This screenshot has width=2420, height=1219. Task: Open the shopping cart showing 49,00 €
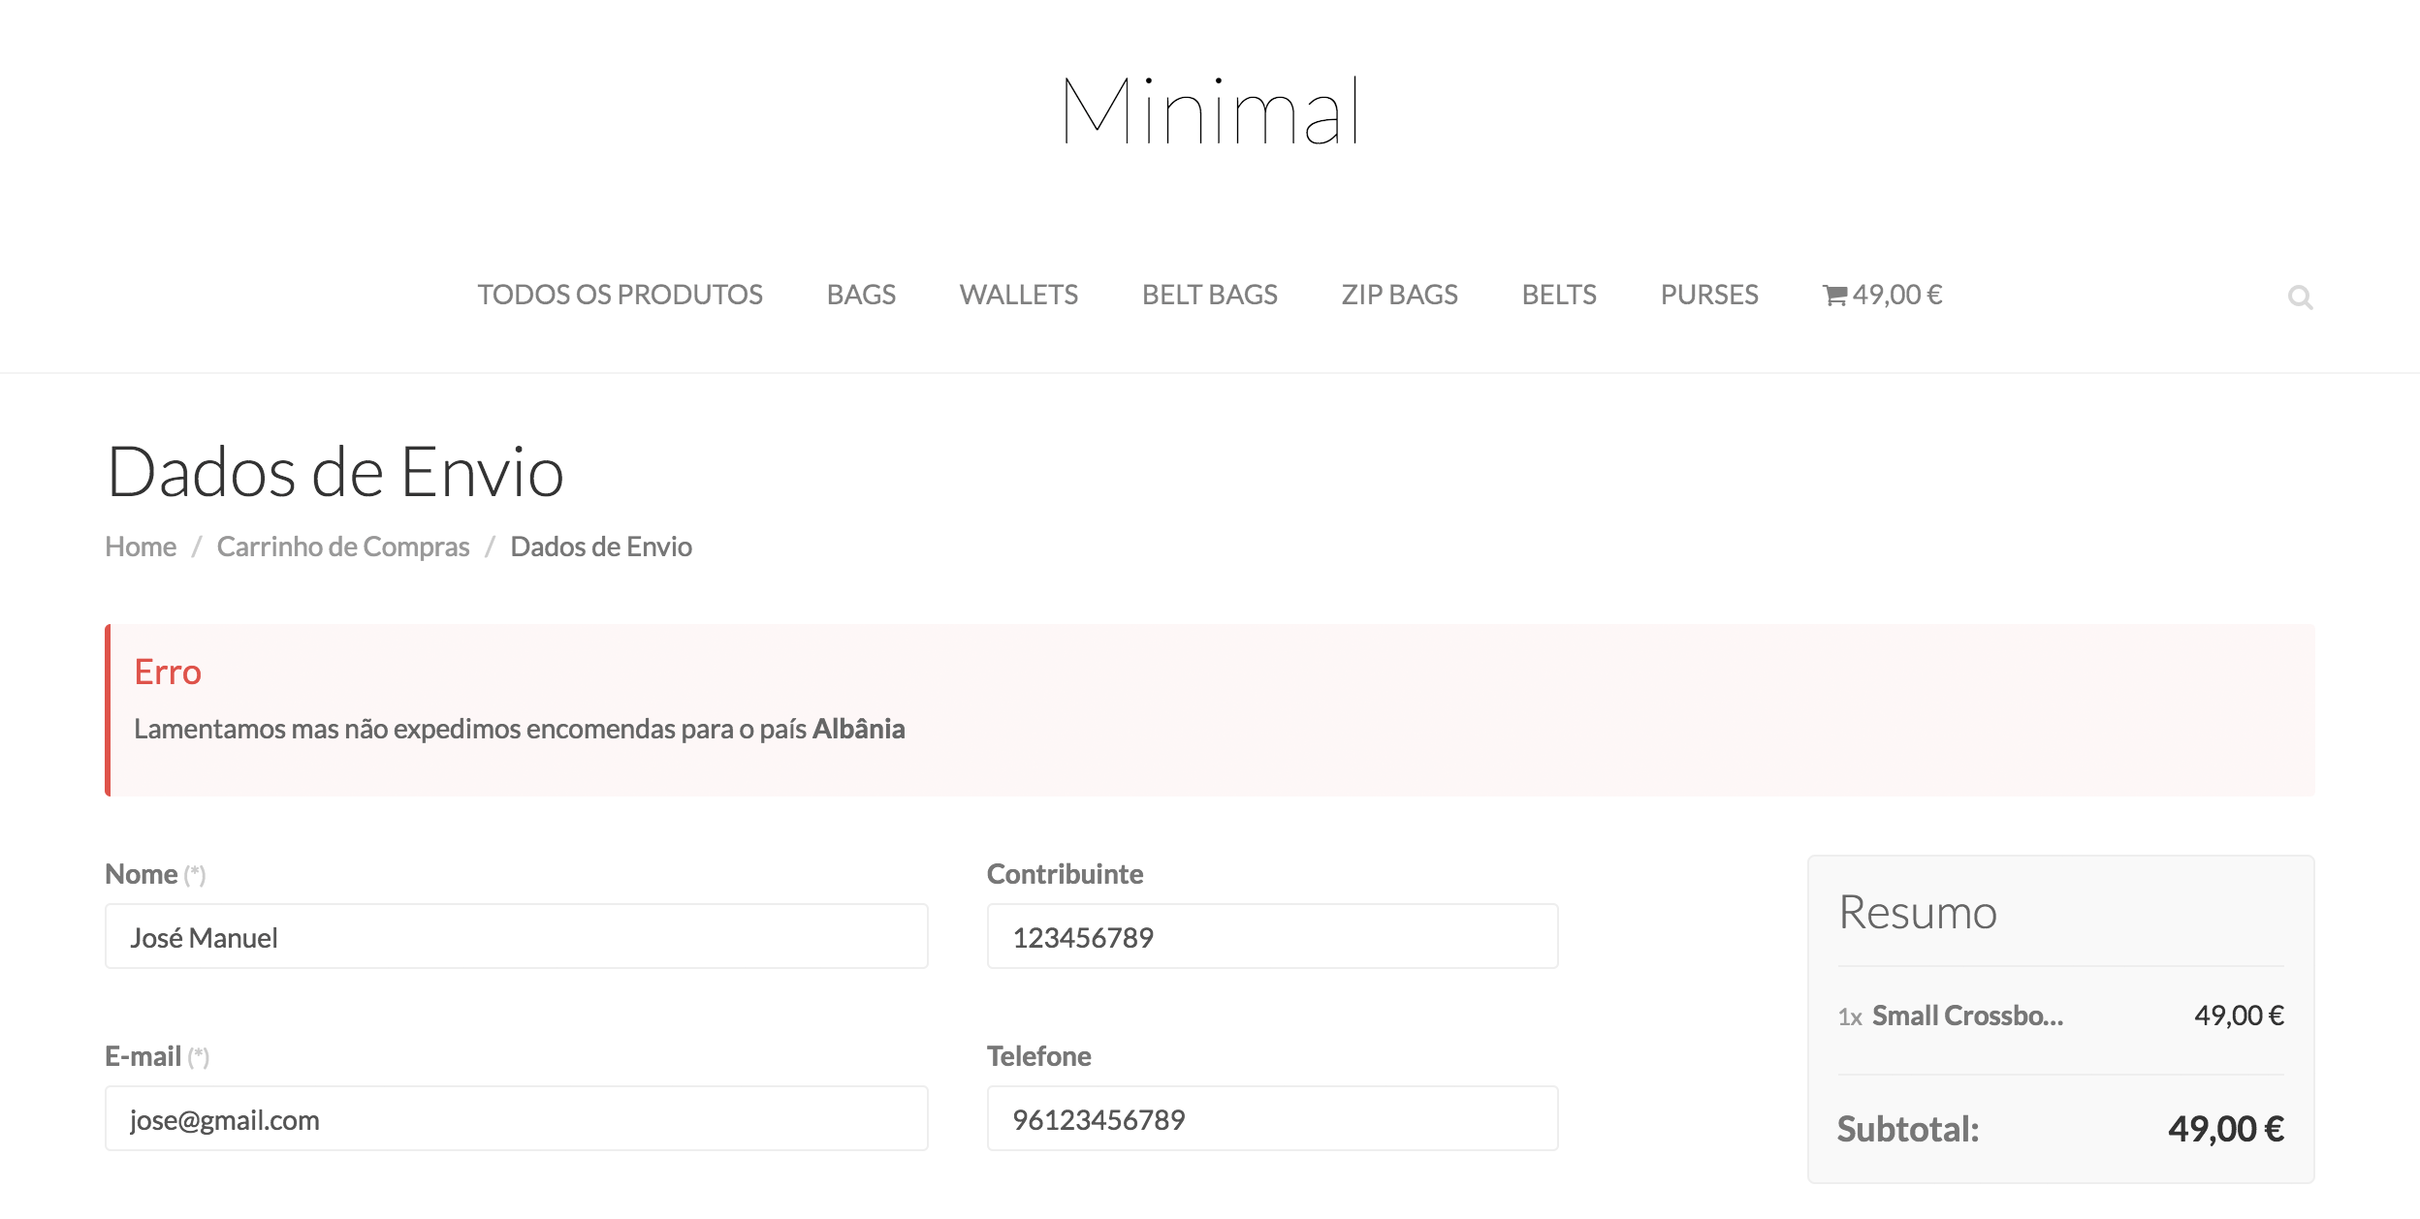[x=1882, y=295]
